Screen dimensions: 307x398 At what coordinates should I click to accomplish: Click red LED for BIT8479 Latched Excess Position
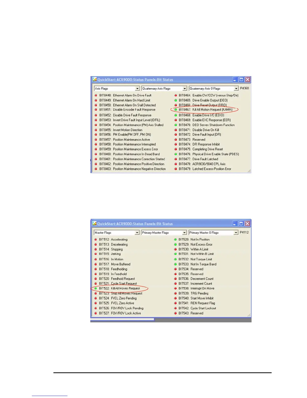(x=176, y=169)
